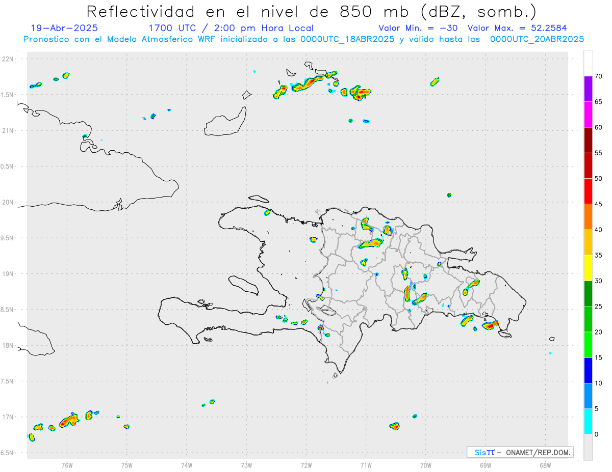Click the '68W' longitude axis label
Image resolution: width=612 pixels, height=472 pixels.
click(x=545, y=465)
